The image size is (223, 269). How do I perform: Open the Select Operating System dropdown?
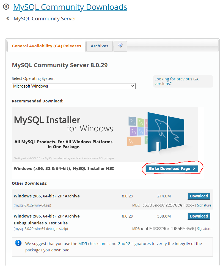74,86
